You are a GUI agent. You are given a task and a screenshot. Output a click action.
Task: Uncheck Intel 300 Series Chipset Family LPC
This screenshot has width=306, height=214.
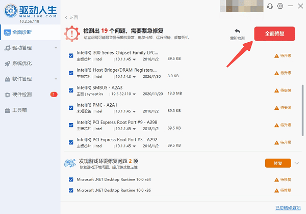pos(71,55)
